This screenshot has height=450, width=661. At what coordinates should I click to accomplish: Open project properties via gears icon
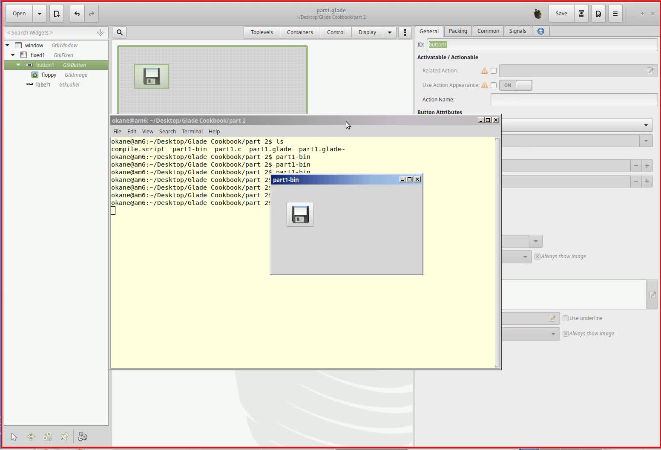coord(83,436)
